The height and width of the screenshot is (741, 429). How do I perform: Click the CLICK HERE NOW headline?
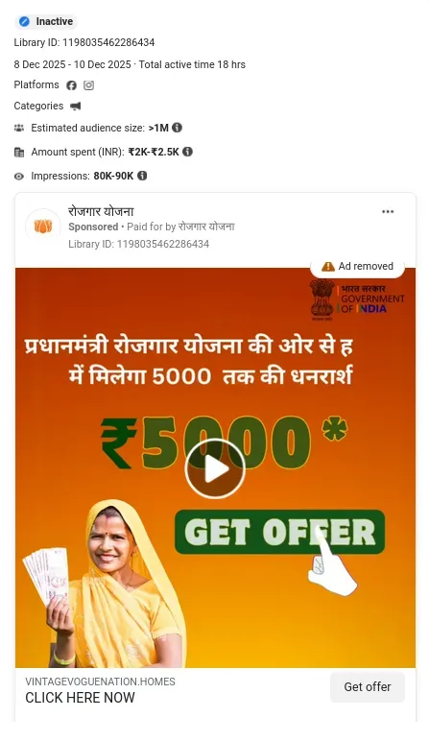80,698
